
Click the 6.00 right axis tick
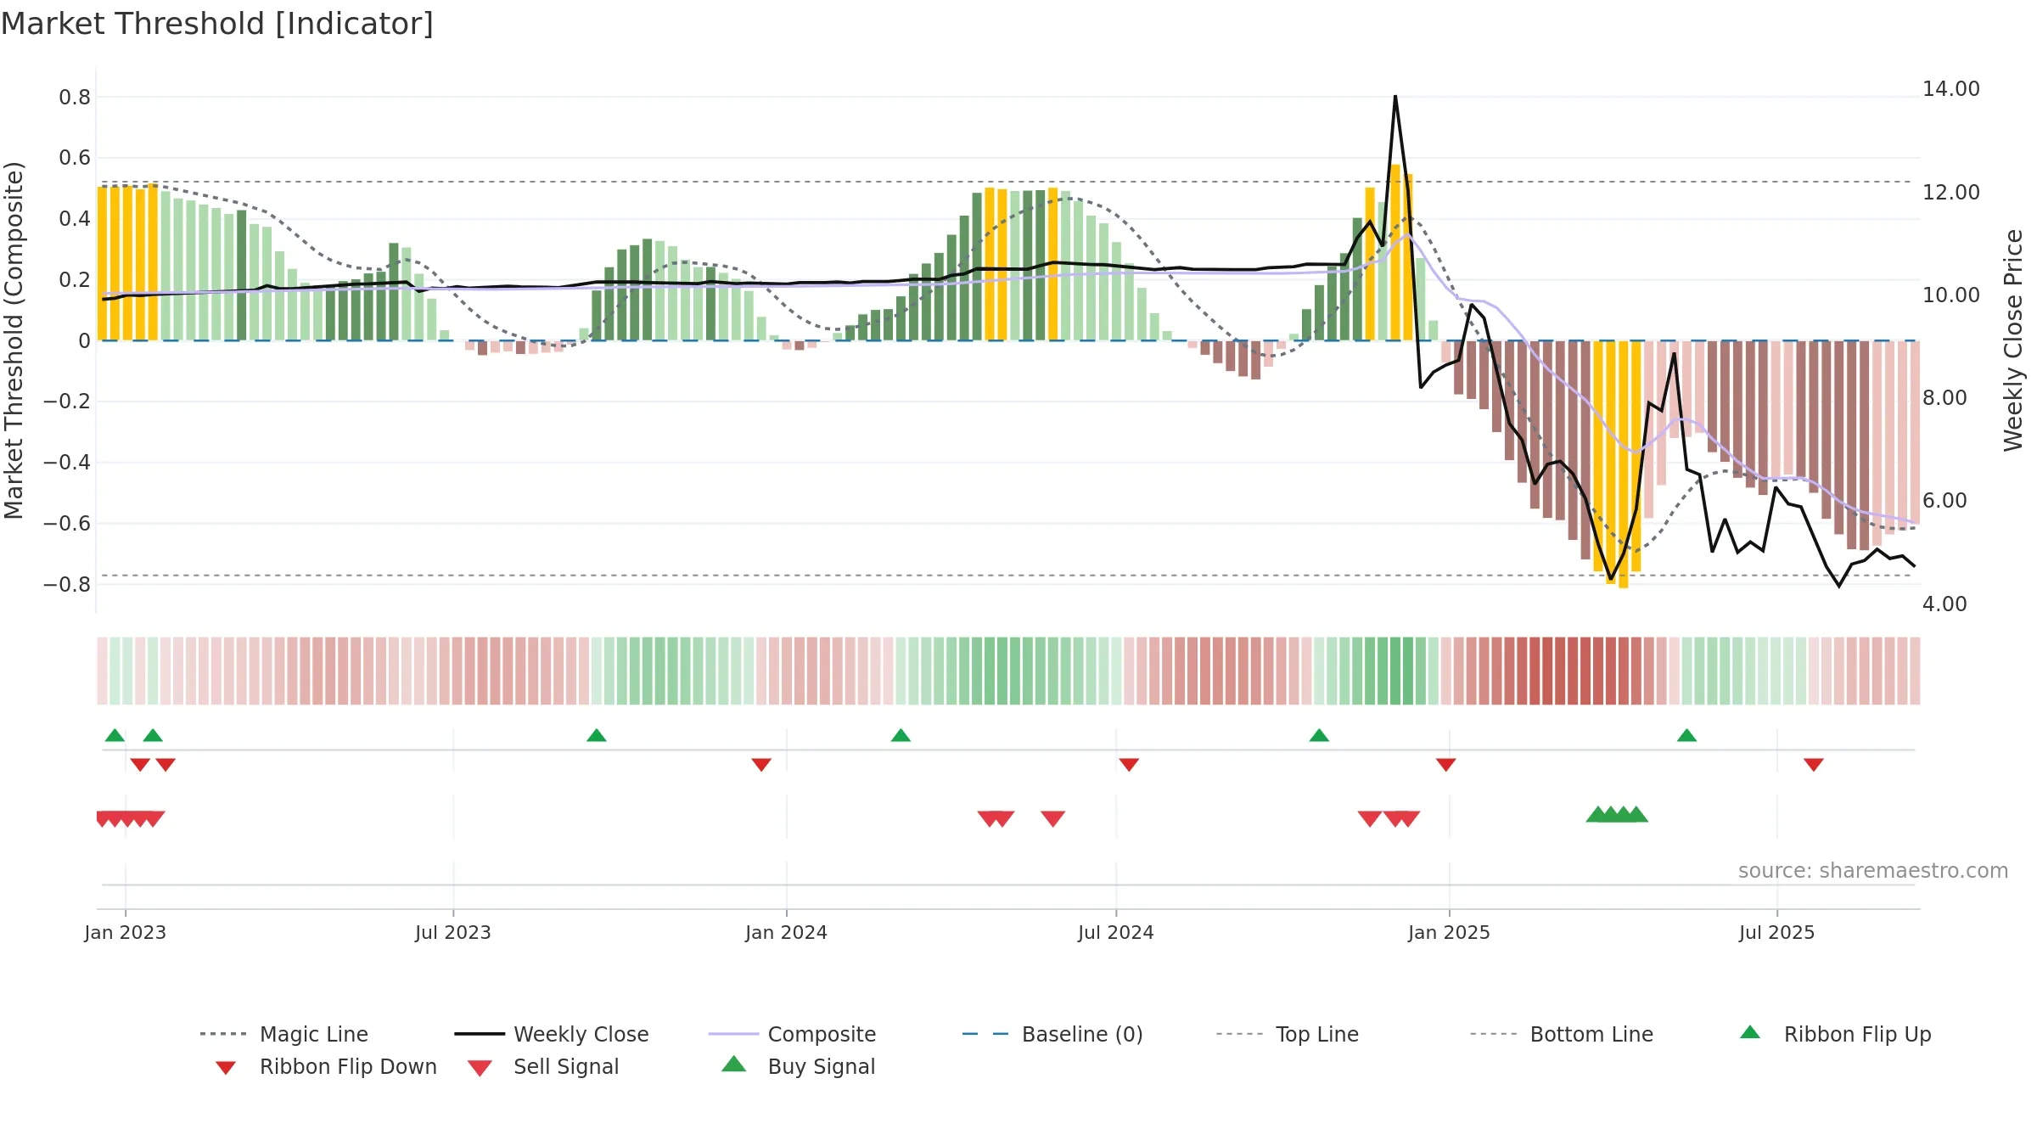tap(1944, 501)
